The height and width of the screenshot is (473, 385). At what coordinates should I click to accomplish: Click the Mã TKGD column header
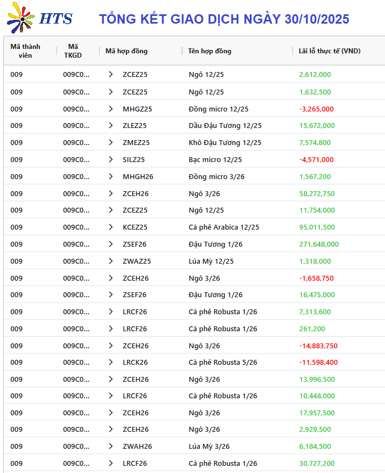click(73, 51)
